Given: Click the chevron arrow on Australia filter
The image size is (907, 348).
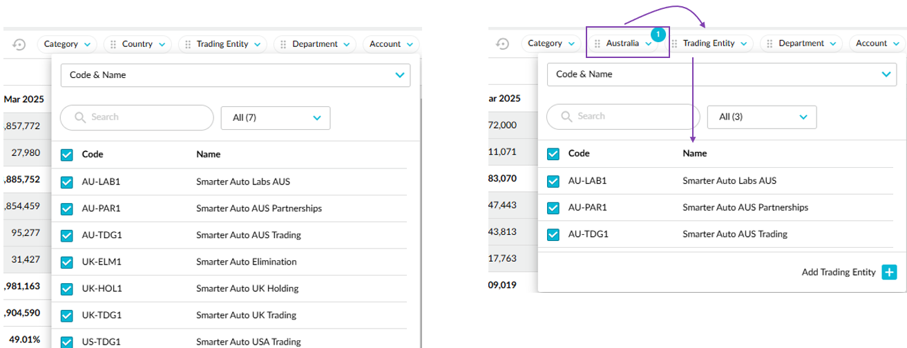Looking at the screenshot, I should pyautogui.click(x=648, y=44).
